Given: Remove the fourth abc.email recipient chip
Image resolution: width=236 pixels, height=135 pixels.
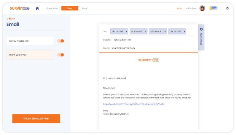Looking at the screenshot, I should click(x=184, y=31).
